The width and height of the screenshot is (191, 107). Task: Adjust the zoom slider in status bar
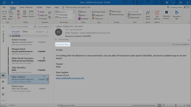(x=176, y=105)
